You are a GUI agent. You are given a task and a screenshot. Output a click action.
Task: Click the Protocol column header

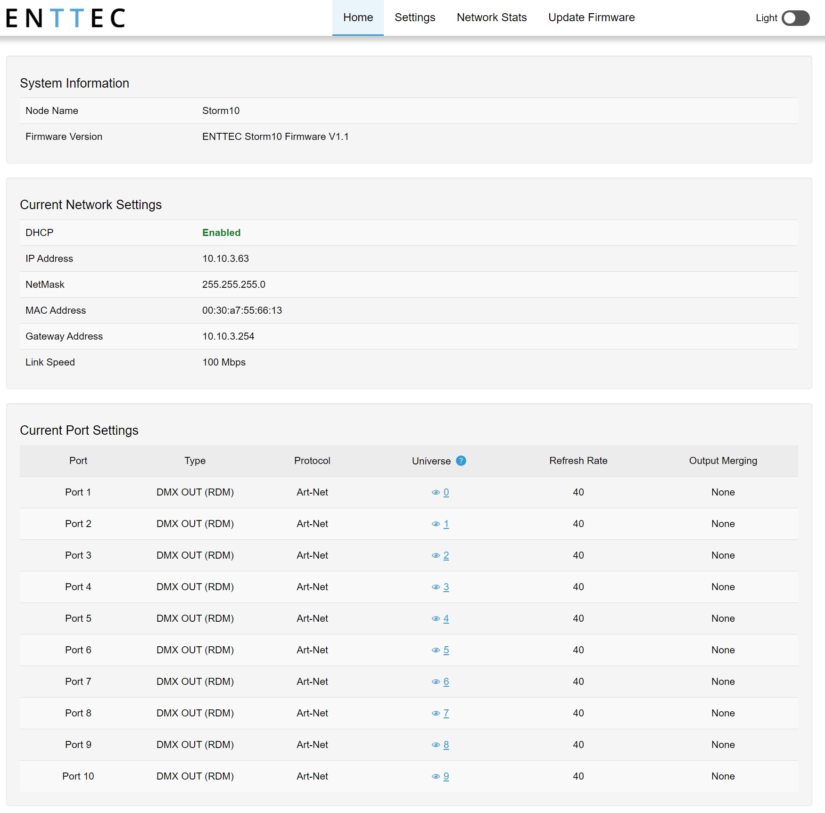[312, 461]
